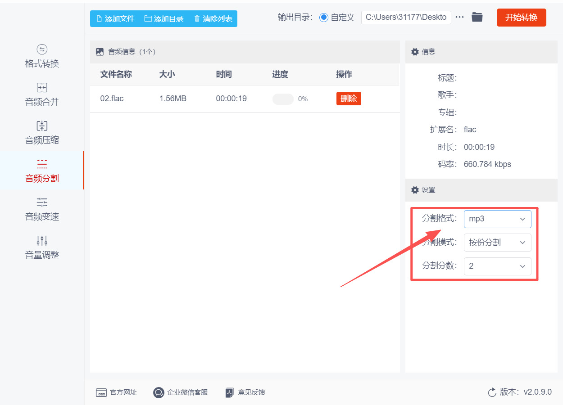Click the folder icon to browse output directory
The height and width of the screenshot is (405, 563).
[x=477, y=17]
